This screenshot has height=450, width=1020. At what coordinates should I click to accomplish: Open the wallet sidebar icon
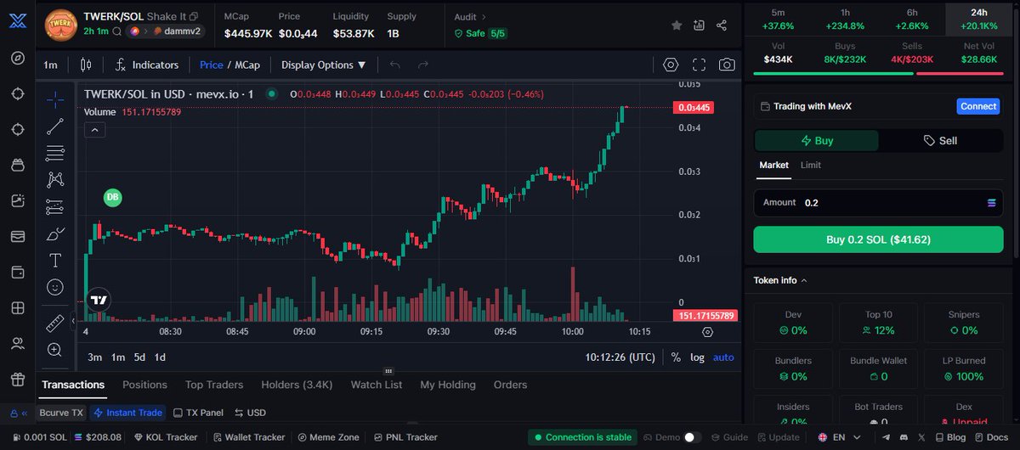[x=18, y=273]
